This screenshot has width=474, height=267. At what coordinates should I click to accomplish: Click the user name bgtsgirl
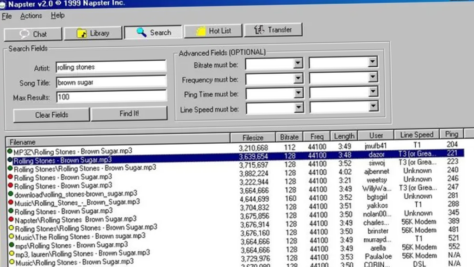[377, 197]
